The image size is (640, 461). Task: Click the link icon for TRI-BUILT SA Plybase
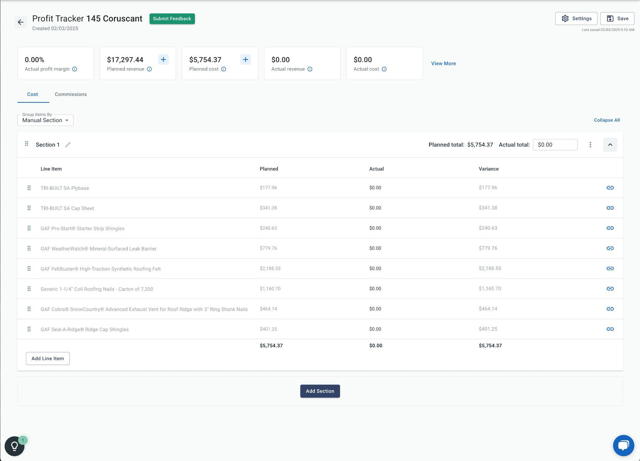[610, 188]
